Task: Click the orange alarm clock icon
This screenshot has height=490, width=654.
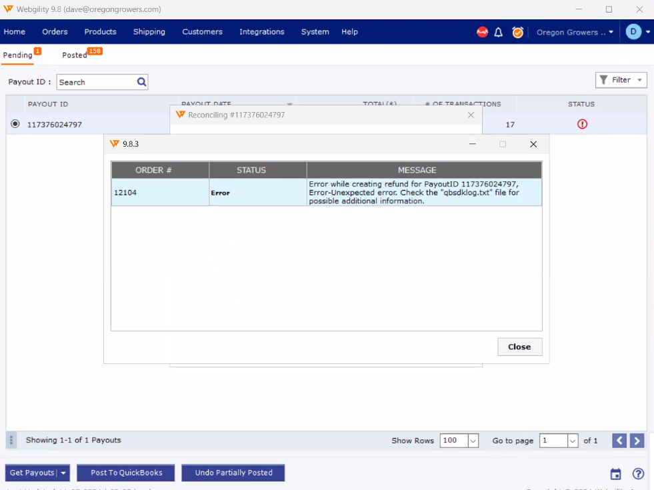Action: pos(517,32)
